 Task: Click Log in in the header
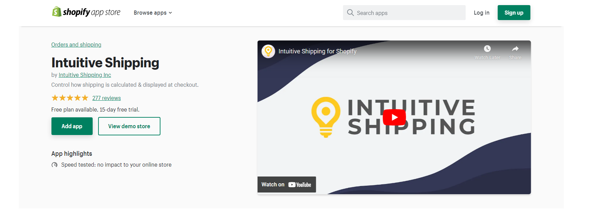481,13
